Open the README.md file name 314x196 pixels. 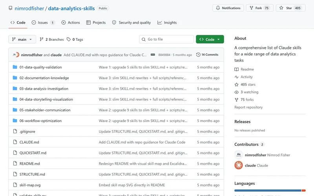[30, 163]
